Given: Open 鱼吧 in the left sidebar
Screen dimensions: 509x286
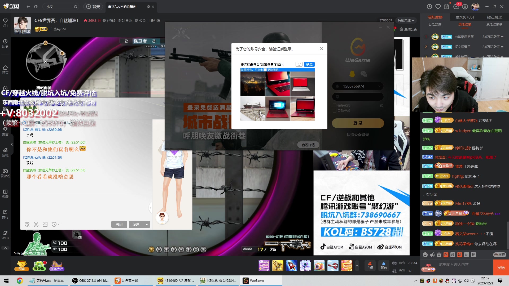Looking at the screenshot, I should 5,153.
